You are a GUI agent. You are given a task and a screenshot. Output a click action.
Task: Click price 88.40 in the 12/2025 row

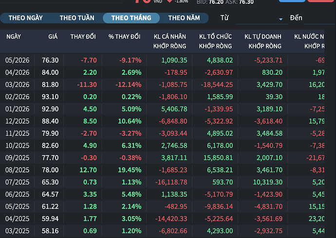pos(50,121)
